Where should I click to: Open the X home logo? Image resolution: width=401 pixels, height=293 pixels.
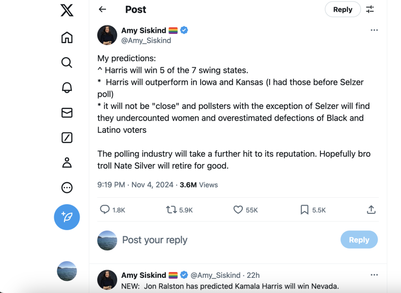point(67,10)
